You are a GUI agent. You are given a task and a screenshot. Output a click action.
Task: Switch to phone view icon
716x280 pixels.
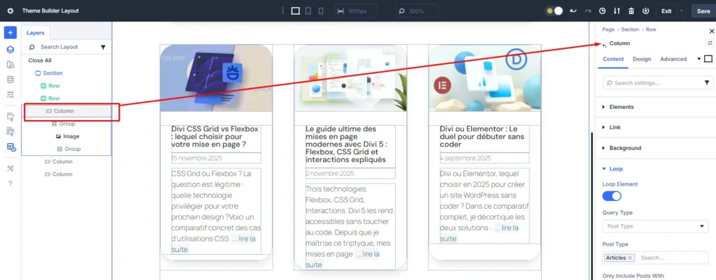pyautogui.click(x=320, y=11)
